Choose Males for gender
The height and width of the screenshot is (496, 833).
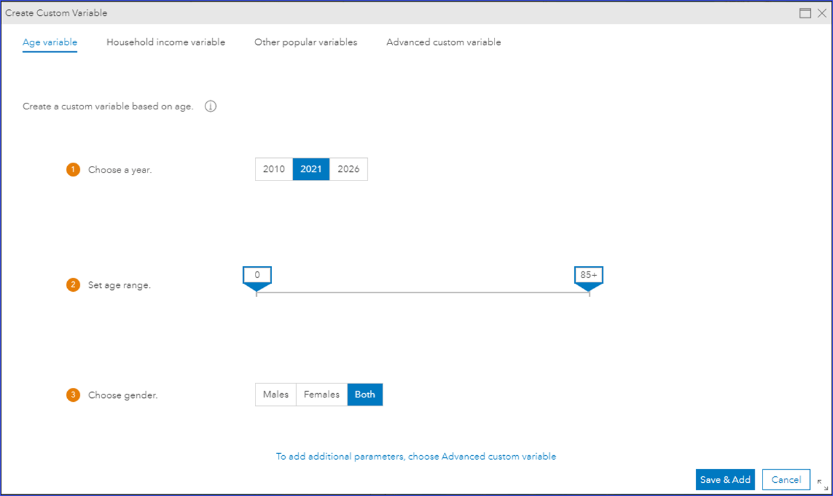[x=275, y=394]
